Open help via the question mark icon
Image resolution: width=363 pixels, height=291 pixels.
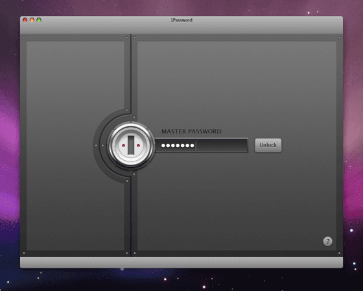pos(327,241)
